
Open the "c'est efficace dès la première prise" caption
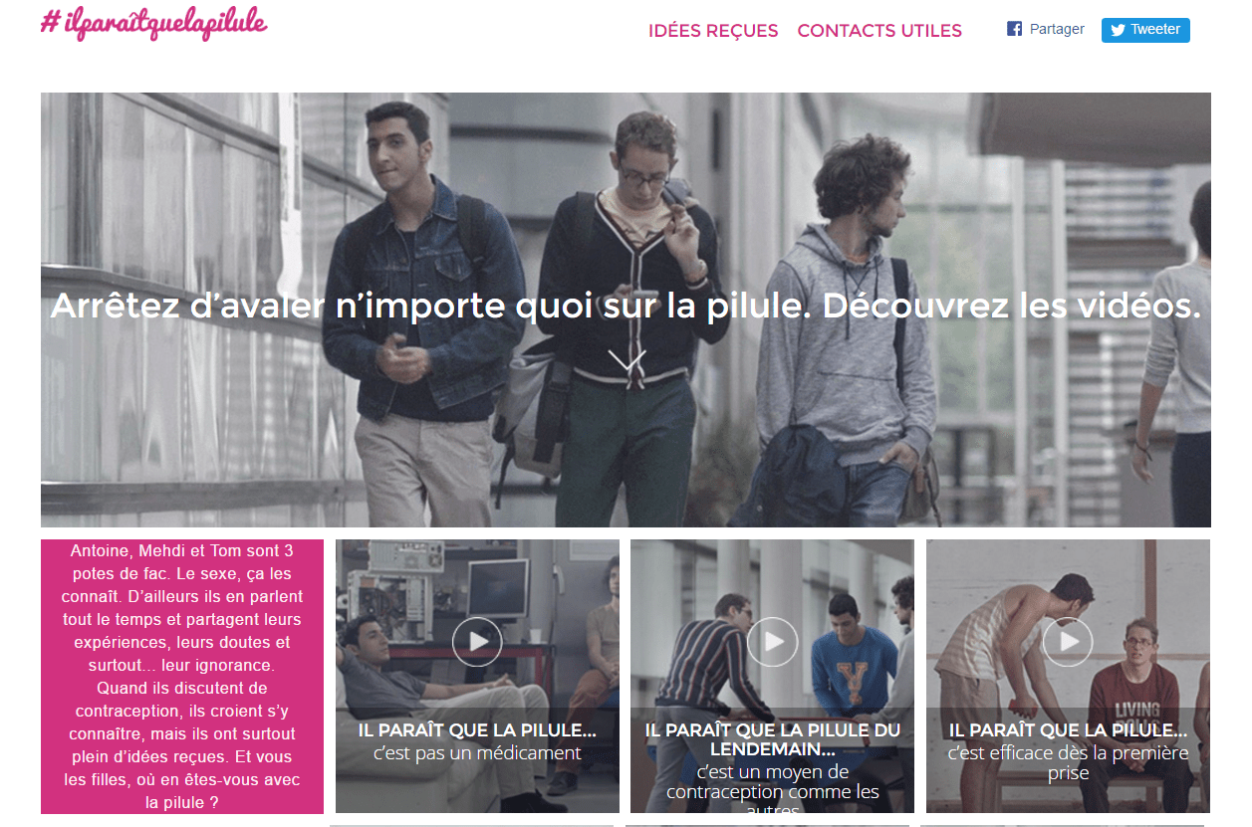(1068, 763)
